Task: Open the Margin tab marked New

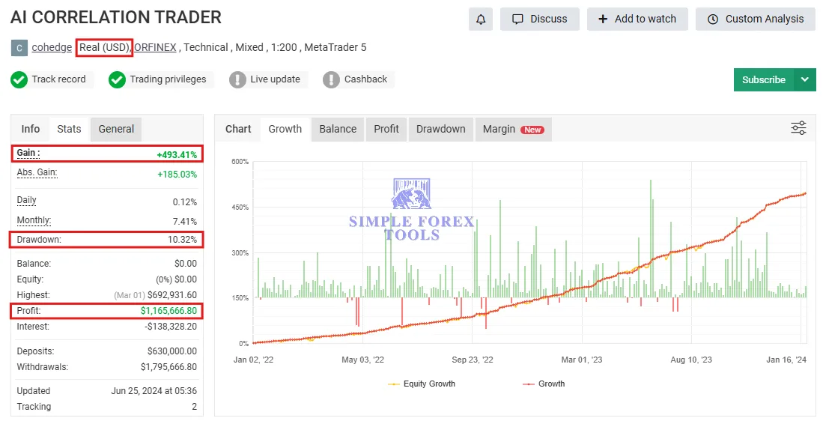Action: (513, 129)
